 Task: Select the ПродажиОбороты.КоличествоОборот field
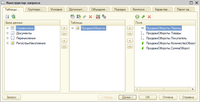pos(171,43)
